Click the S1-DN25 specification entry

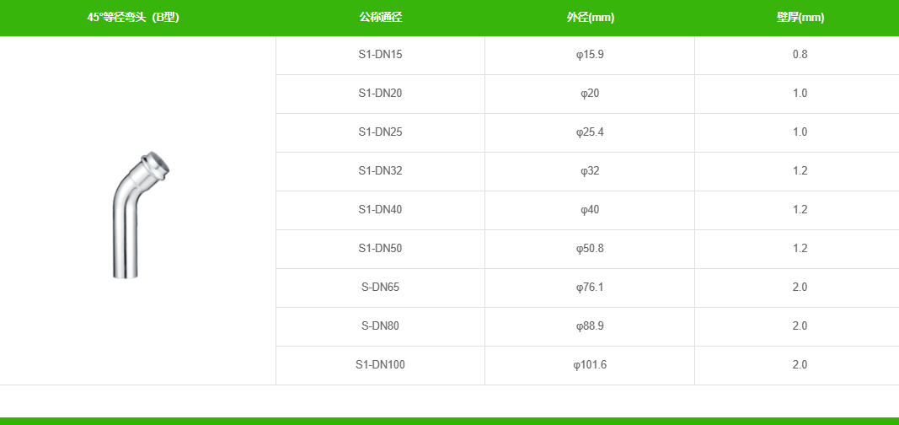pyautogui.click(x=380, y=132)
